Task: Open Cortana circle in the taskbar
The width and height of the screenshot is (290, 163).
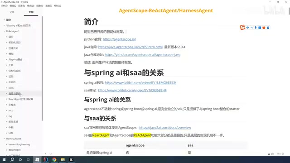Action: coord(20,159)
